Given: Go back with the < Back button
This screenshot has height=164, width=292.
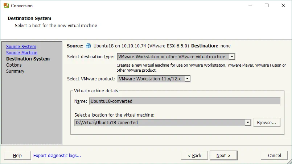Looking at the screenshot, I should click(x=194, y=156).
